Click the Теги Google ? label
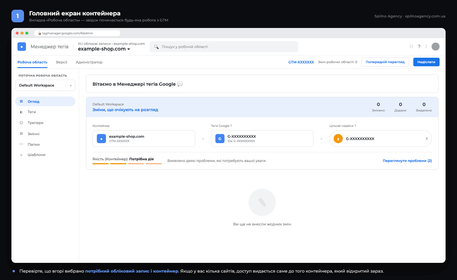Image resolution: width=457 pixels, height=280 pixels. coord(221,126)
